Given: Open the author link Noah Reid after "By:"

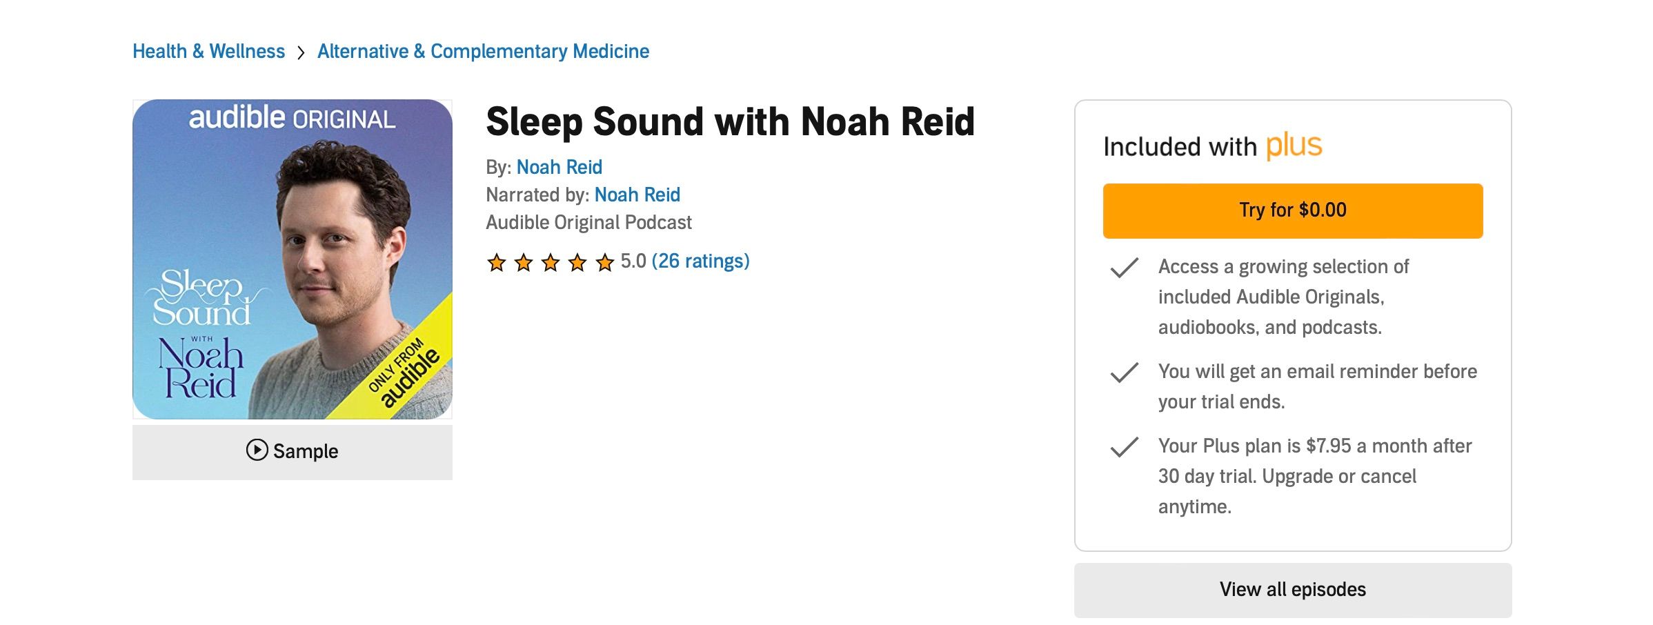Looking at the screenshot, I should 559,167.
